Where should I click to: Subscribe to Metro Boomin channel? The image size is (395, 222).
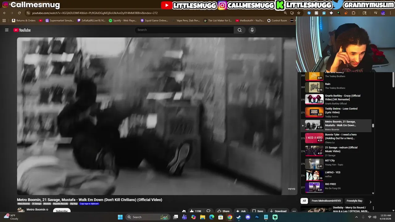[62, 211]
